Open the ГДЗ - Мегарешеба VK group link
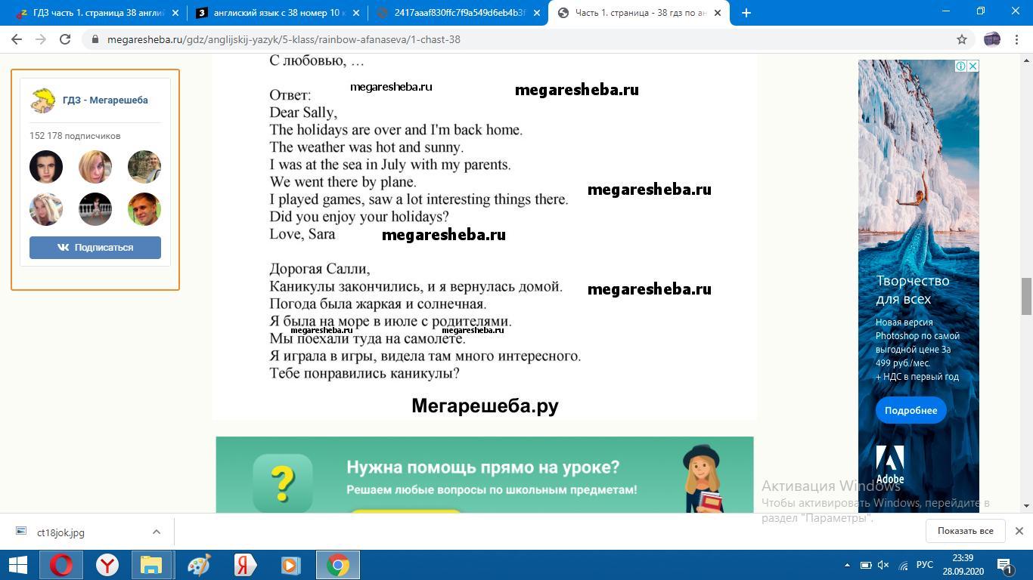The width and height of the screenshot is (1033, 580). coord(105,100)
